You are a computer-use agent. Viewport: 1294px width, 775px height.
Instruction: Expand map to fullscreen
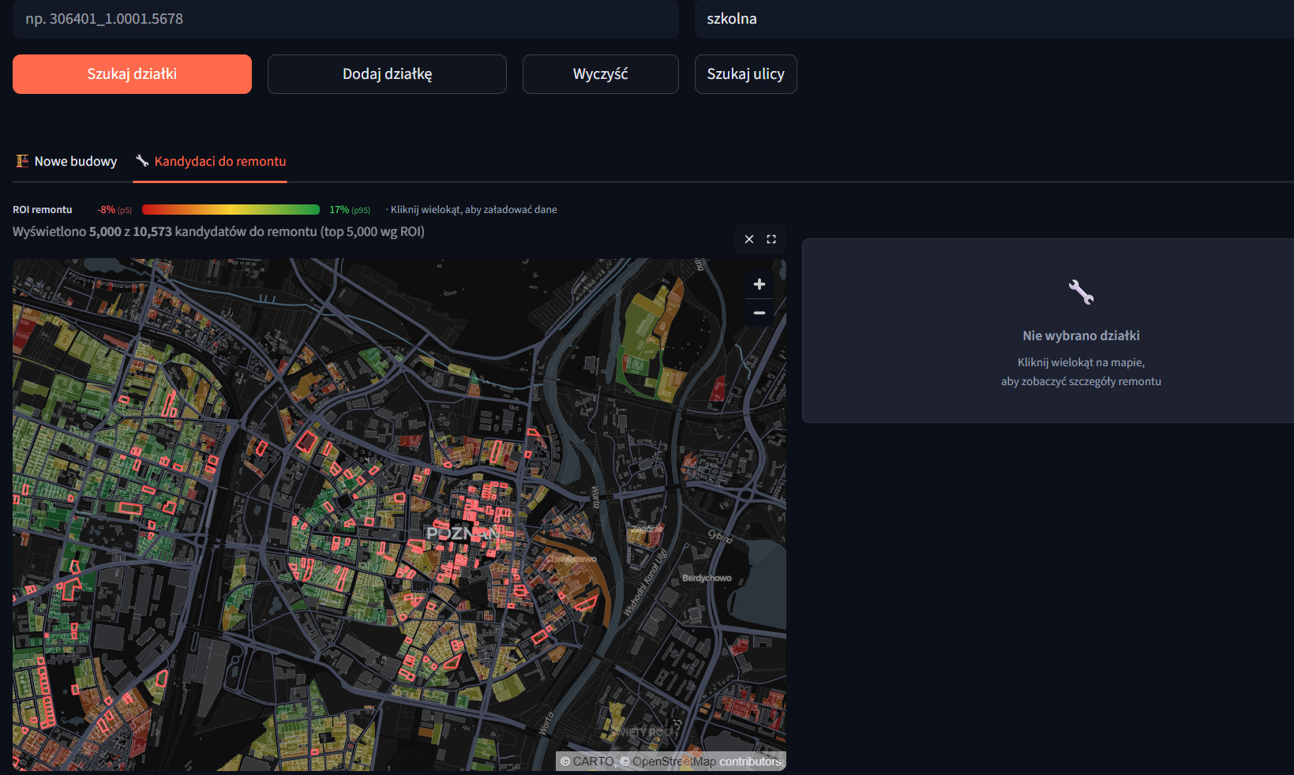[x=771, y=239]
